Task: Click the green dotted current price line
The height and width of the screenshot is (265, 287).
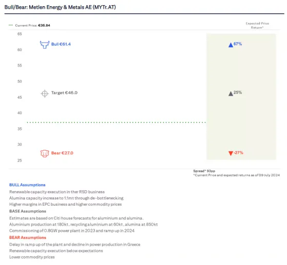Action: point(116,122)
